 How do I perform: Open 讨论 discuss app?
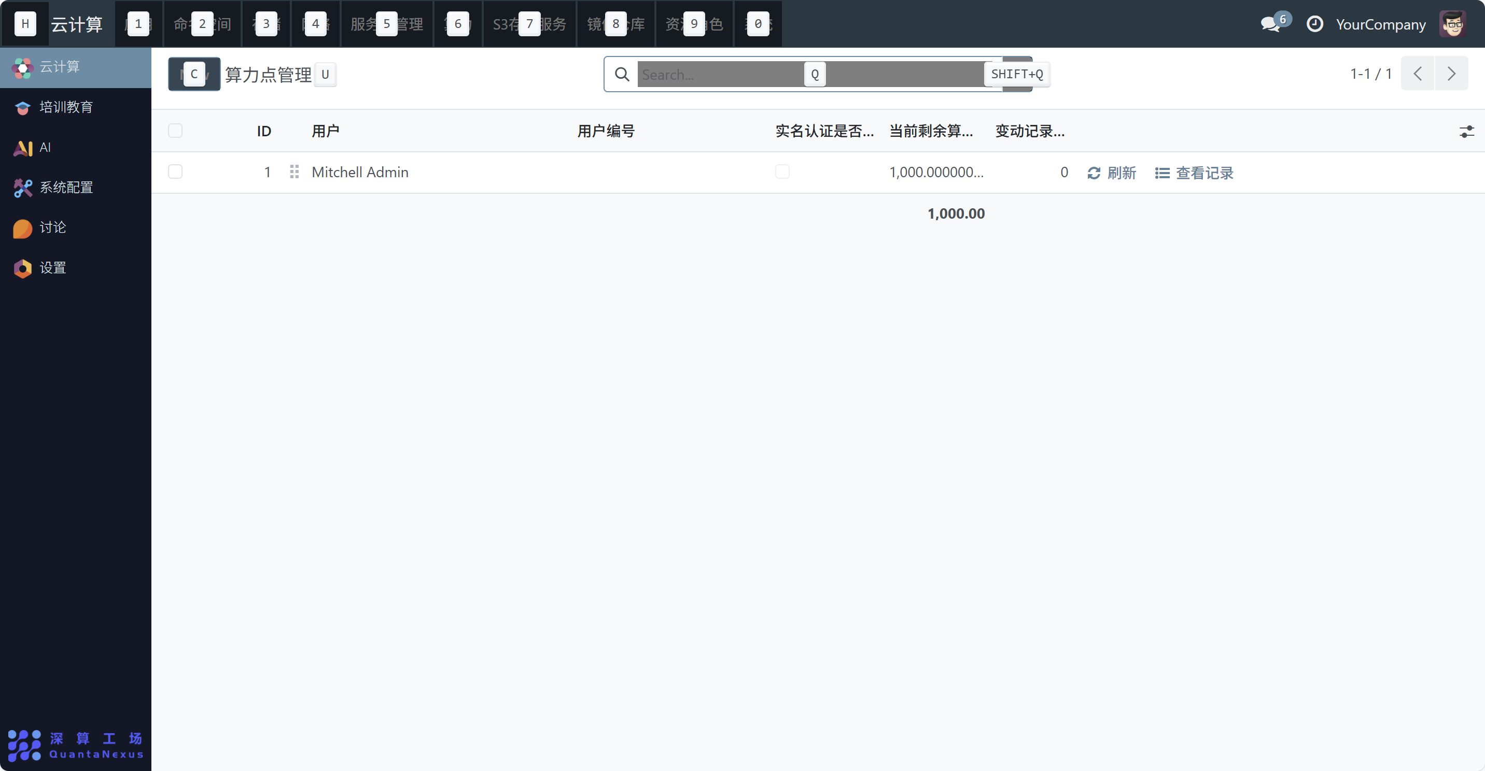(x=52, y=227)
